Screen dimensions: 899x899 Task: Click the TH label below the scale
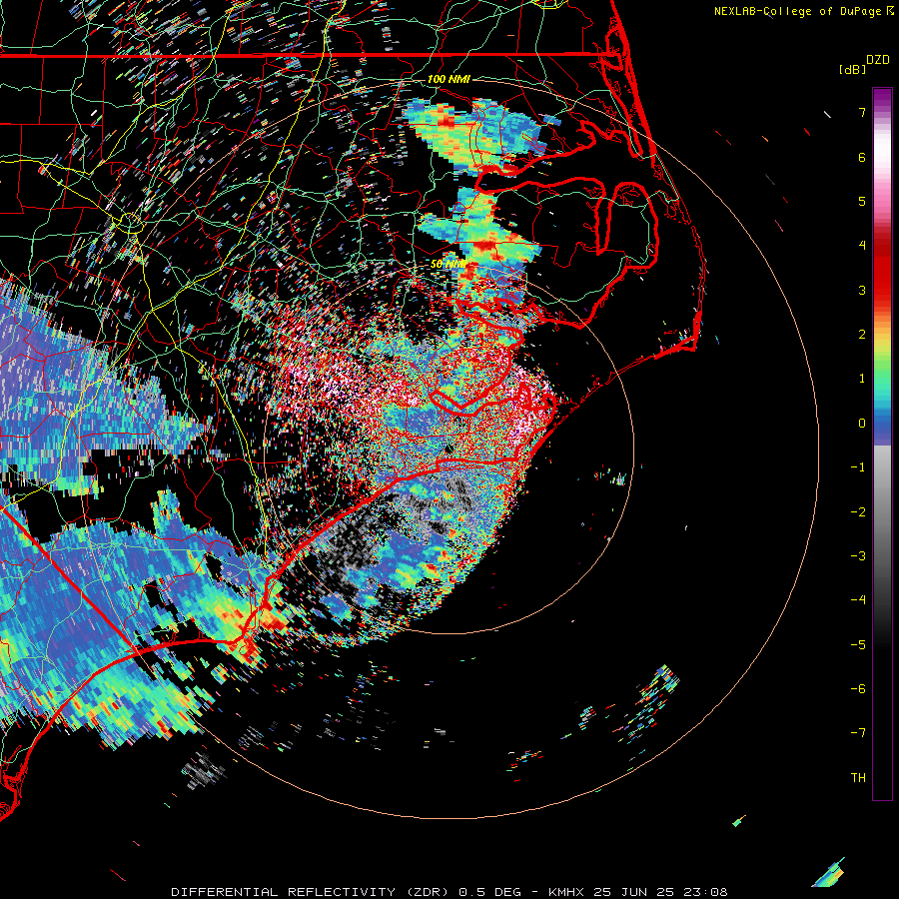coord(858,777)
